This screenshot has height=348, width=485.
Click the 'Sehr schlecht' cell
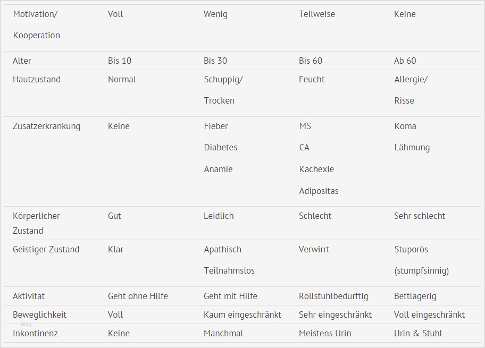tap(420, 216)
